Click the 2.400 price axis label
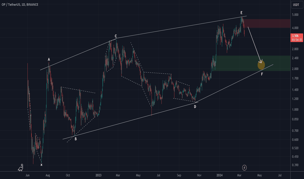This screenshot has width=304, height=179. [x=295, y=58]
